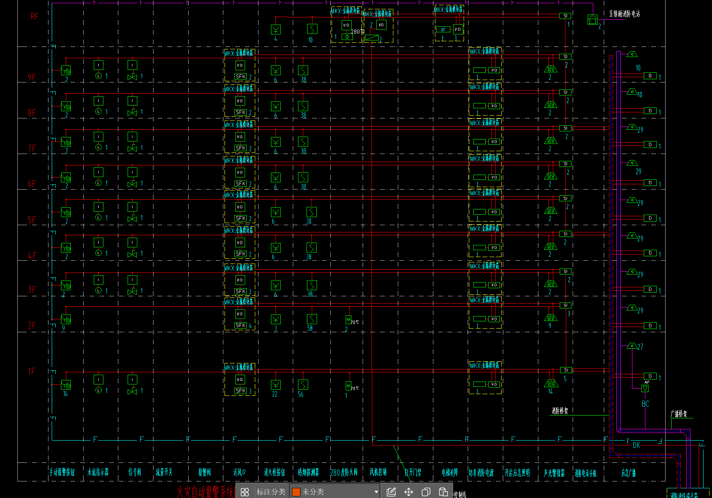This screenshot has height=498, width=712.
Task: Open the 未分类 category dropdown
Action: click(335, 492)
